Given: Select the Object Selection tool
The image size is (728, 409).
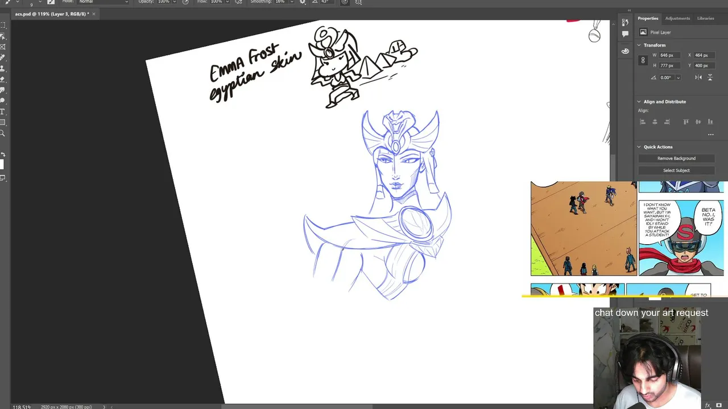Looking at the screenshot, I should [x=2, y=36].
